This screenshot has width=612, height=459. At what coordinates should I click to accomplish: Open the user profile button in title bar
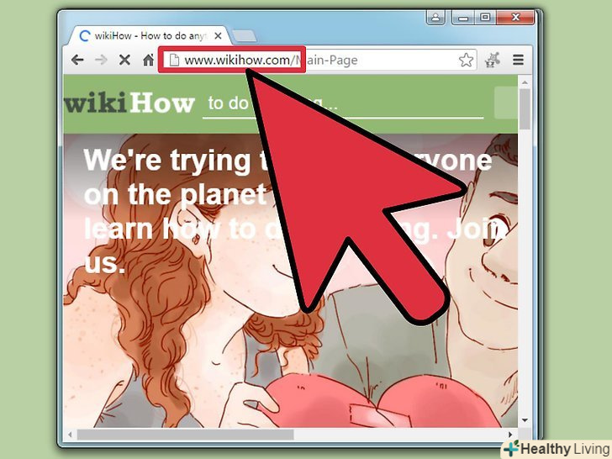click(x=435, y=17)
